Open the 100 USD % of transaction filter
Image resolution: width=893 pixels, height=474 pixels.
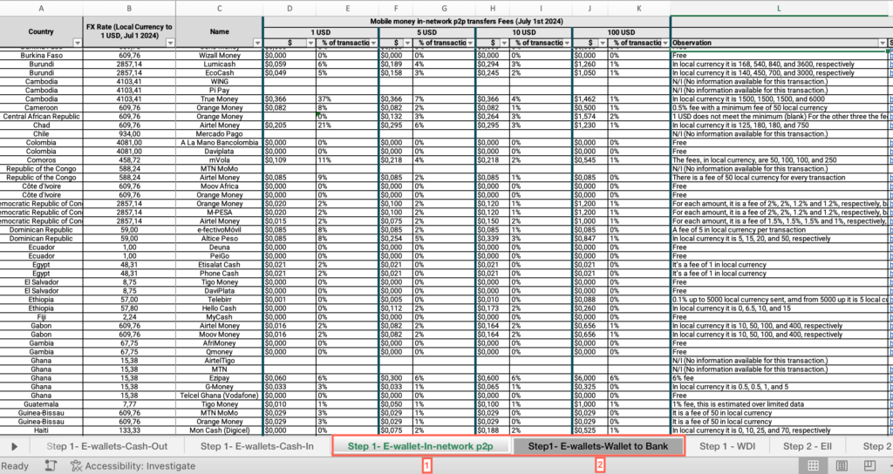coord(665,44)
